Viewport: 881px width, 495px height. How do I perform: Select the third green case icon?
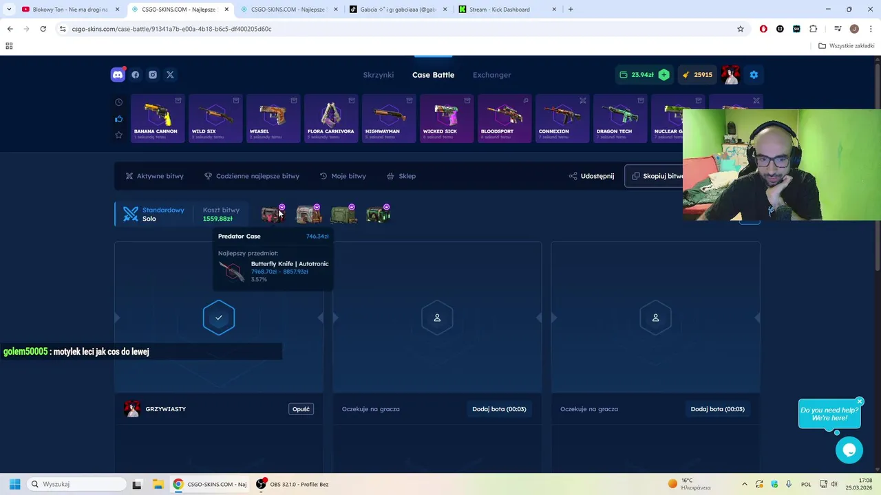(x=343, y=214)
